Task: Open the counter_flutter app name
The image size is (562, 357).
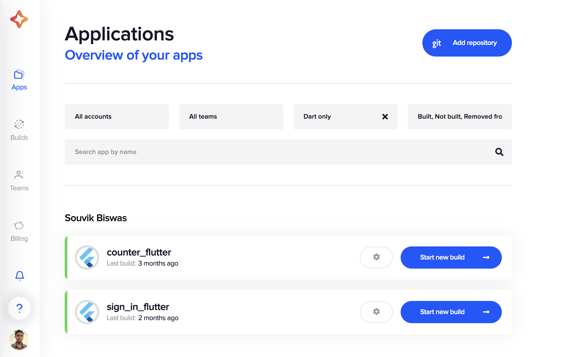Action: [139, 252]
